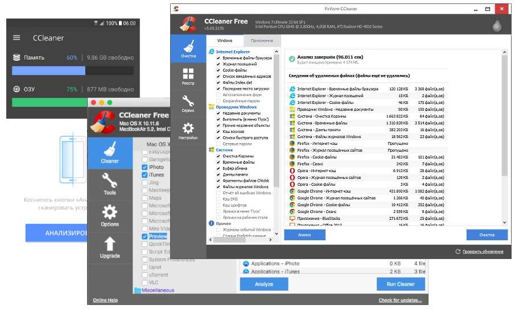Collapse the Система category header
515x309 pixels.
pos(224,150)
